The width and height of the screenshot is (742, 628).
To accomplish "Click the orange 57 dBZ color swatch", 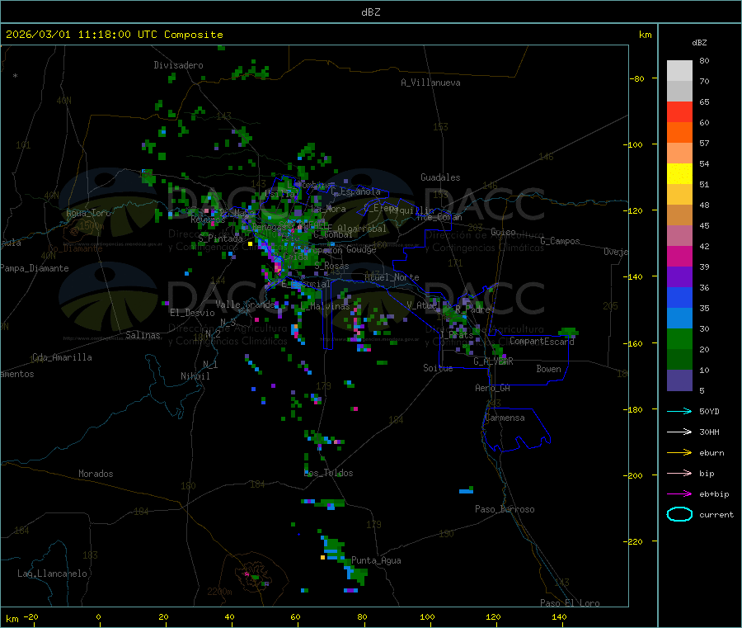I will click(679, 133).
